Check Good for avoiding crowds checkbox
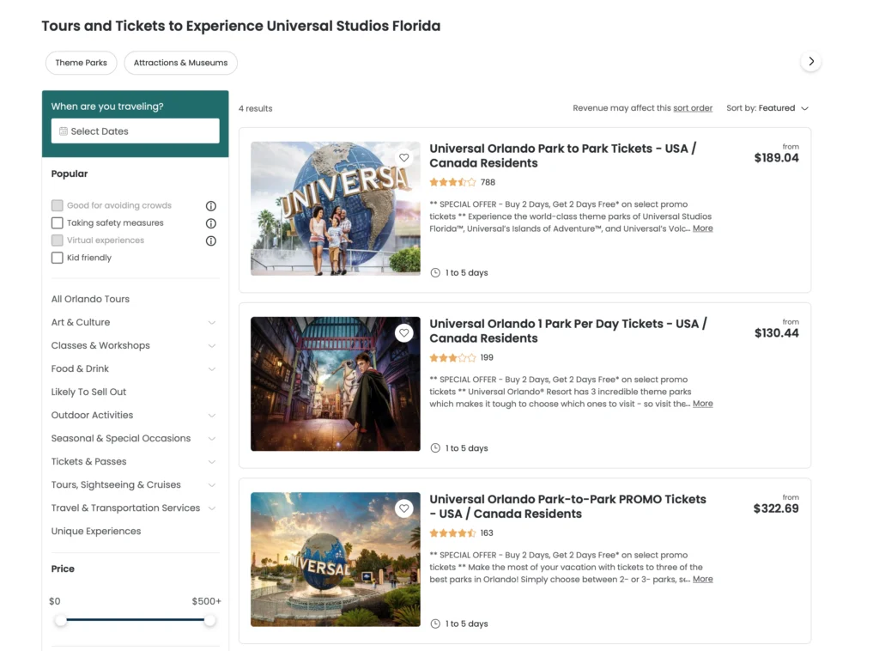879x651 pixels. [58, 205]
